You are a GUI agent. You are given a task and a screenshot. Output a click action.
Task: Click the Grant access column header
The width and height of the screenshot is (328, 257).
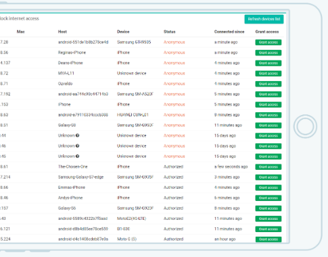click(267, 32)
